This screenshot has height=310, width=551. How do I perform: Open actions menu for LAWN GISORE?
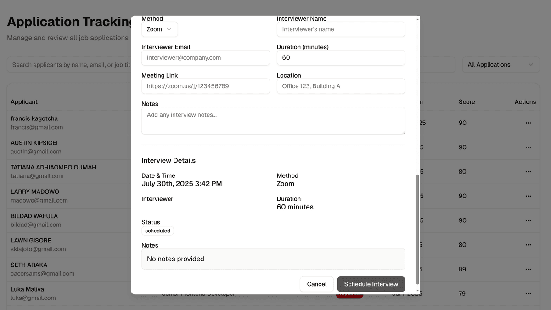coord(528,245)
